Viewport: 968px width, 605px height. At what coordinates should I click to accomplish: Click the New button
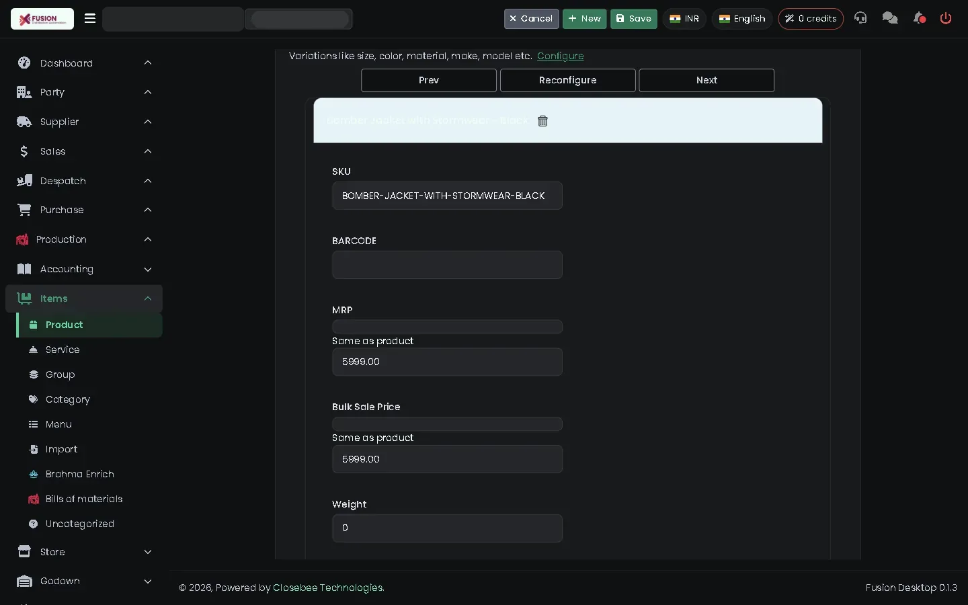[x=584, y=19]
